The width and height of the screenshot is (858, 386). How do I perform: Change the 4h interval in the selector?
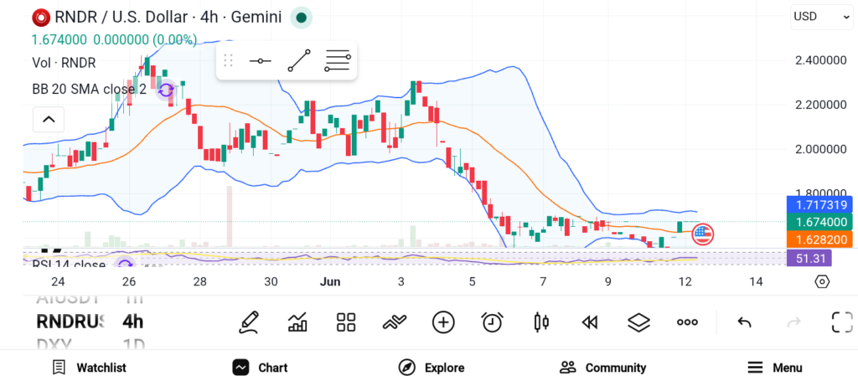pos(133,322)
